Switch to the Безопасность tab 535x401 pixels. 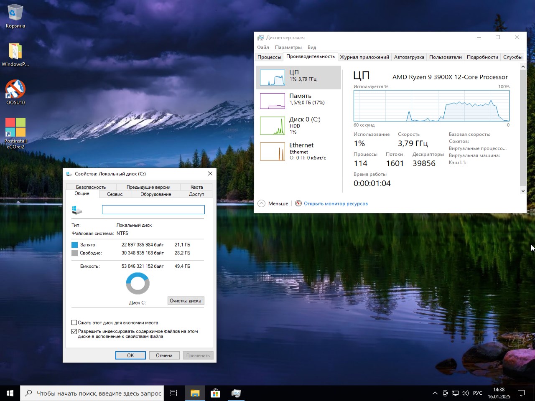click(91, 187)
